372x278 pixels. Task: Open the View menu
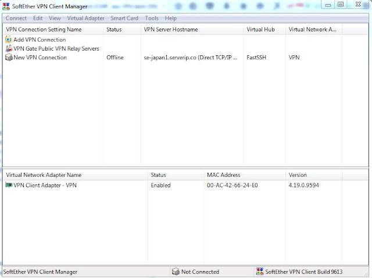55,18
